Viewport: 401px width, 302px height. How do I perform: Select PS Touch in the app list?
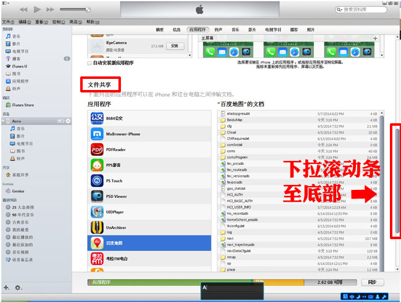pyautogui.click(x=149, y=181)
